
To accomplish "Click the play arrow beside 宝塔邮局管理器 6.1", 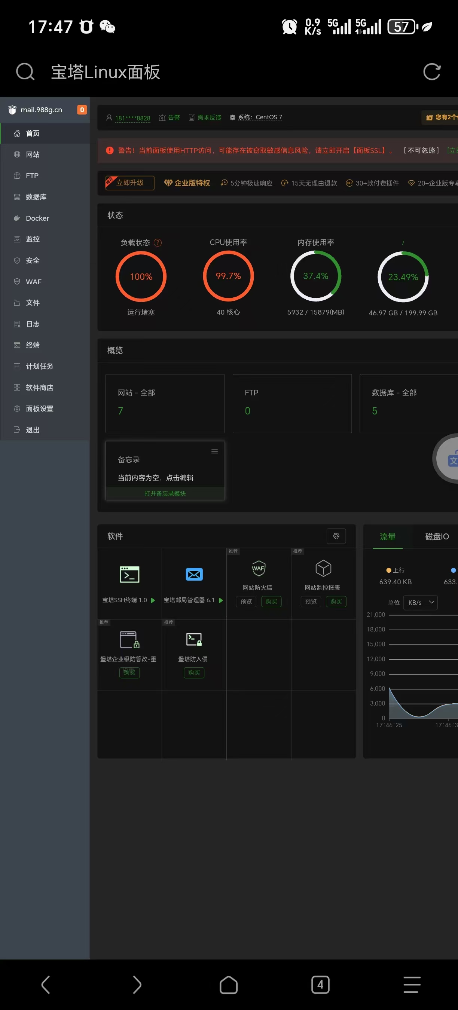I will (221, 600).
